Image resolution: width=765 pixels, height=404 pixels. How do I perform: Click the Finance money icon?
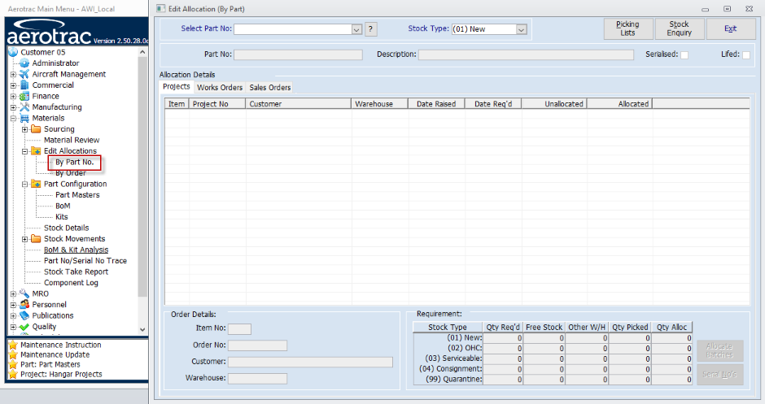(24, 97)
